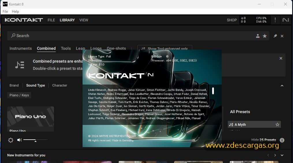Open the File menu in the menu bar

[5, 11]
